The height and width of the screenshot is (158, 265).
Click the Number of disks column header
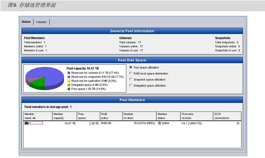[140, 116]
